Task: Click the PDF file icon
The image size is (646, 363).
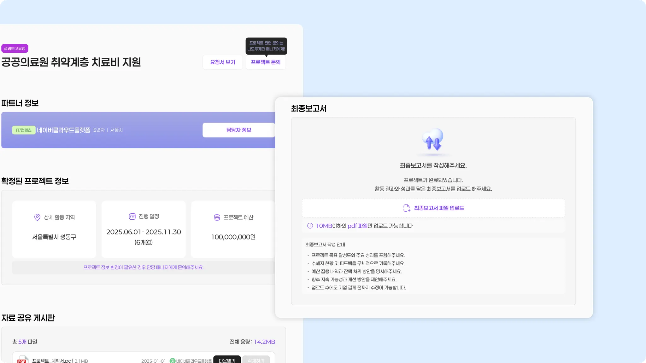Action: (22, 360)
